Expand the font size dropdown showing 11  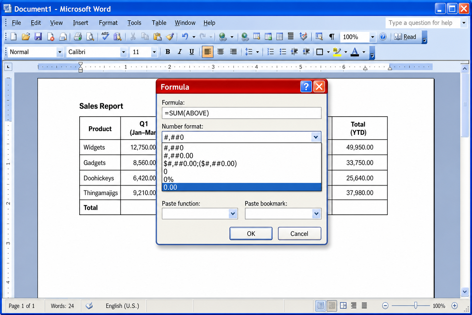point(154,52)
